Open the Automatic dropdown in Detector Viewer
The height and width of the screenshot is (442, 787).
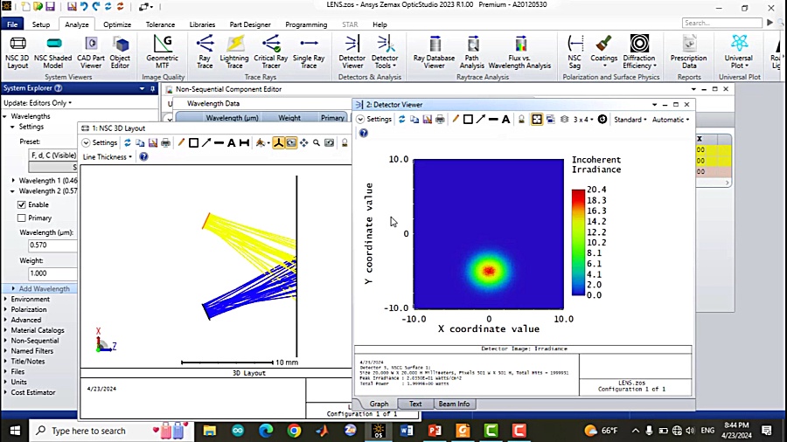pyautogui.click(x=671, y=120)
